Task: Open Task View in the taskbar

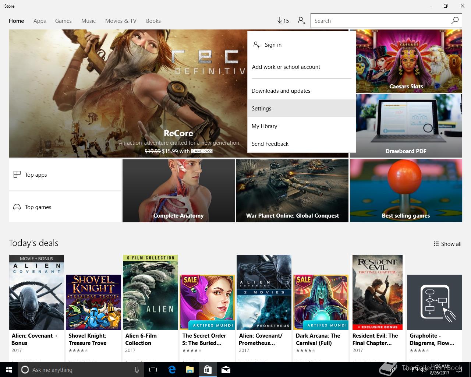Action: click(x=153, y=370)
